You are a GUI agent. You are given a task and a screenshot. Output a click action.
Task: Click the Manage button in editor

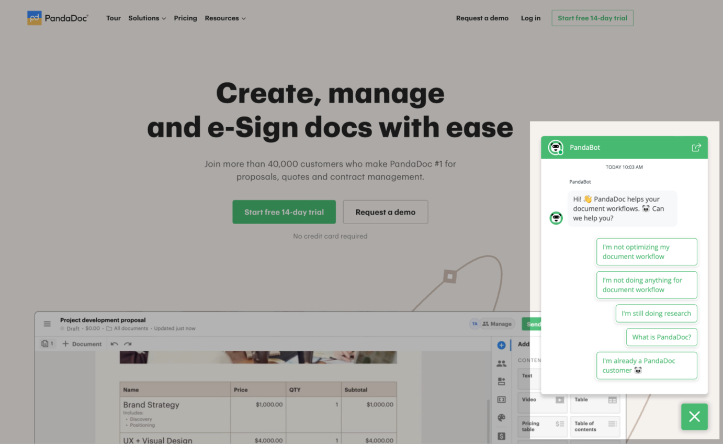point(497,324)
